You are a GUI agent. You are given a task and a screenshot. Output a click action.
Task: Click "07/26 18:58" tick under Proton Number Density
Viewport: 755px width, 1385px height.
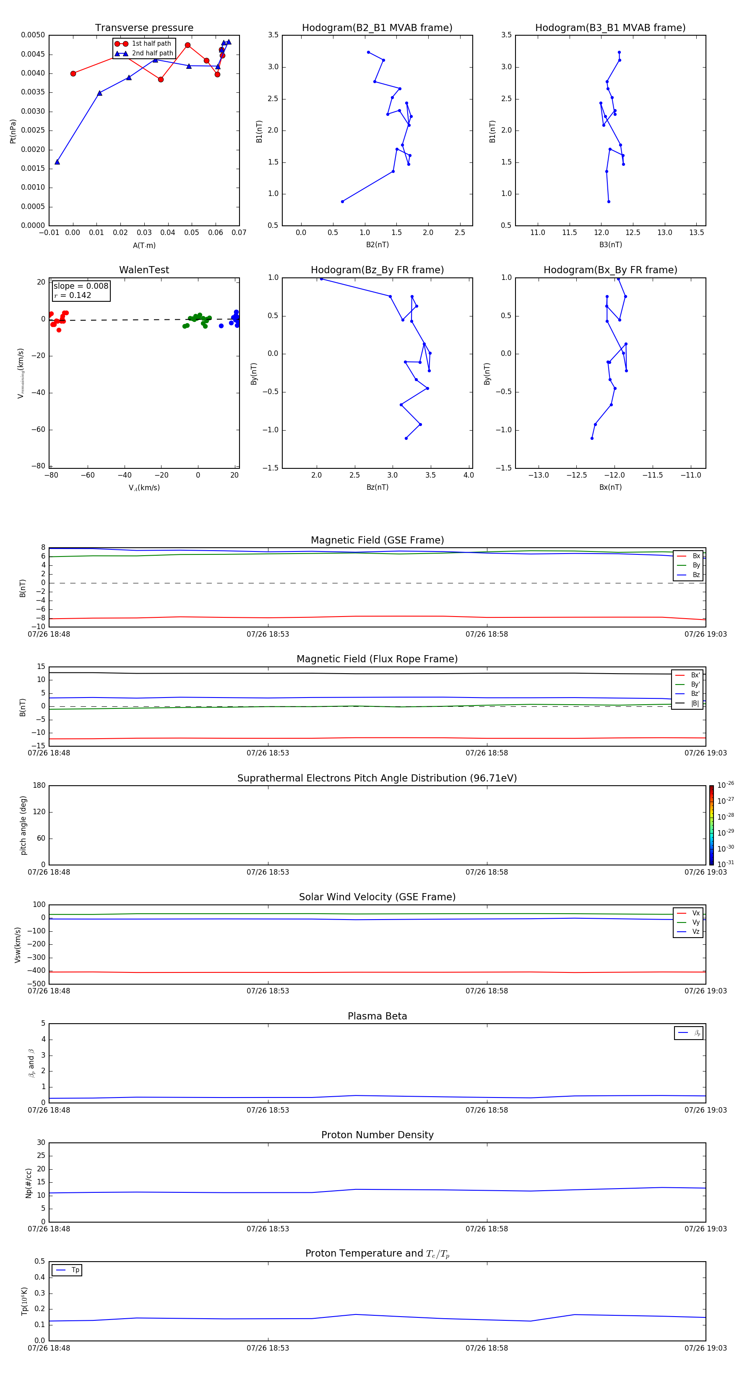click(486, 1228)
